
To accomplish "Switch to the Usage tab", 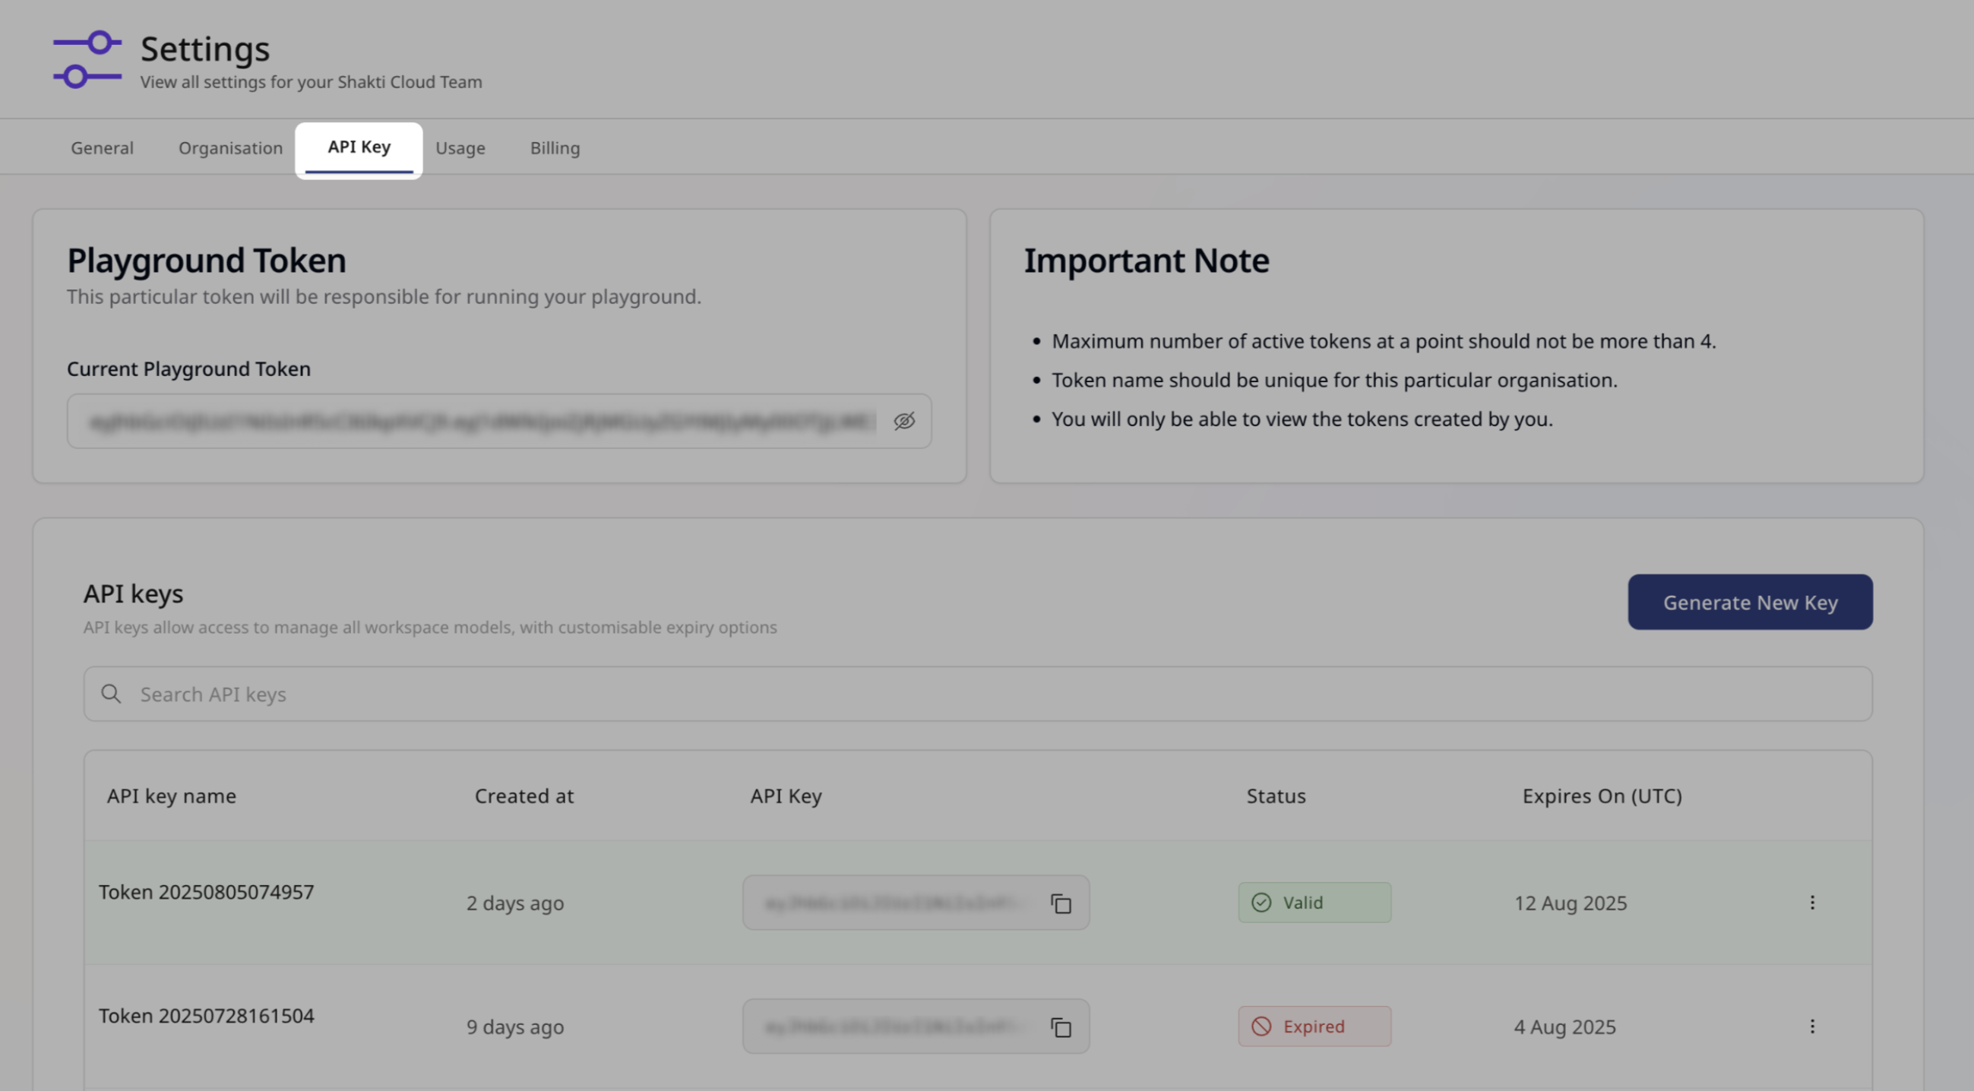I will point(460,147).
